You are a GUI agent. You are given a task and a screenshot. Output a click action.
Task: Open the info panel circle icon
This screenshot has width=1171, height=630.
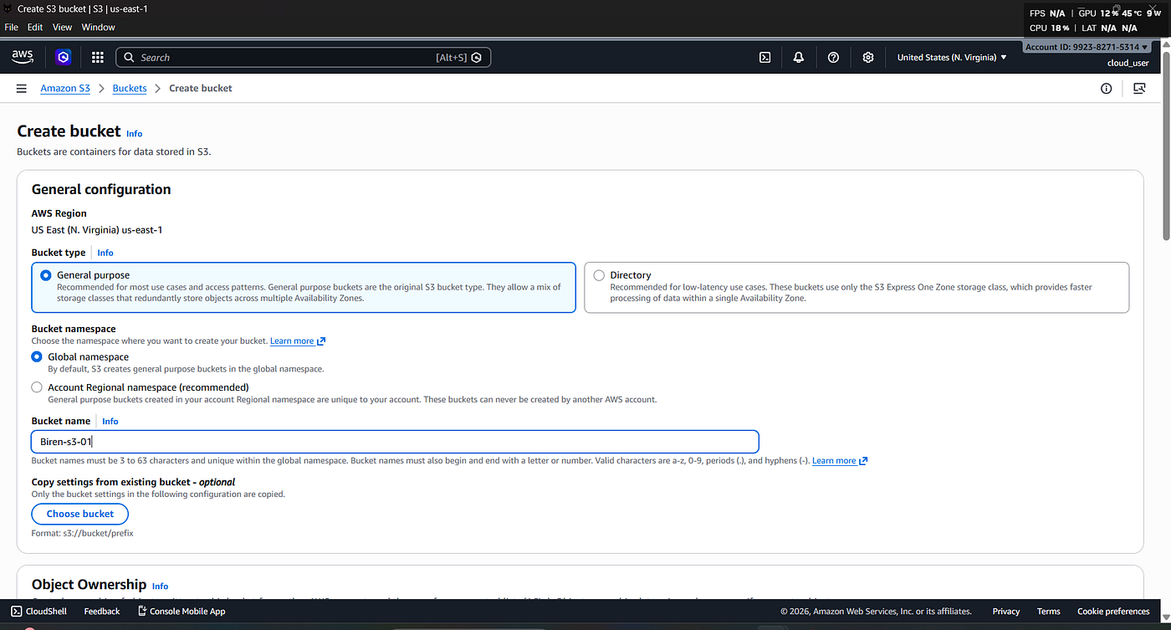[x=1107, y=88]
